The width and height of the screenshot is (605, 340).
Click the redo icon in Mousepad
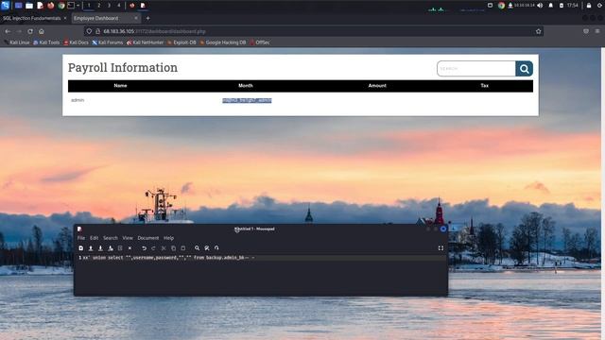(153, 248)
